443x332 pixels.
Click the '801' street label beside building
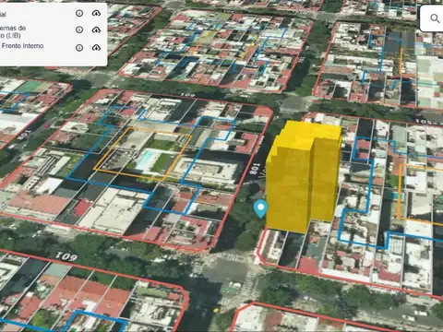coord(255,170)
